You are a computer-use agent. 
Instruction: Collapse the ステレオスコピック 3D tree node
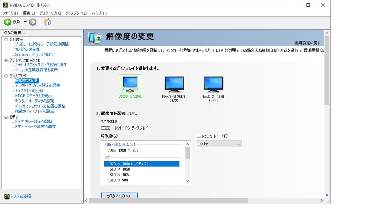[6, 61]
